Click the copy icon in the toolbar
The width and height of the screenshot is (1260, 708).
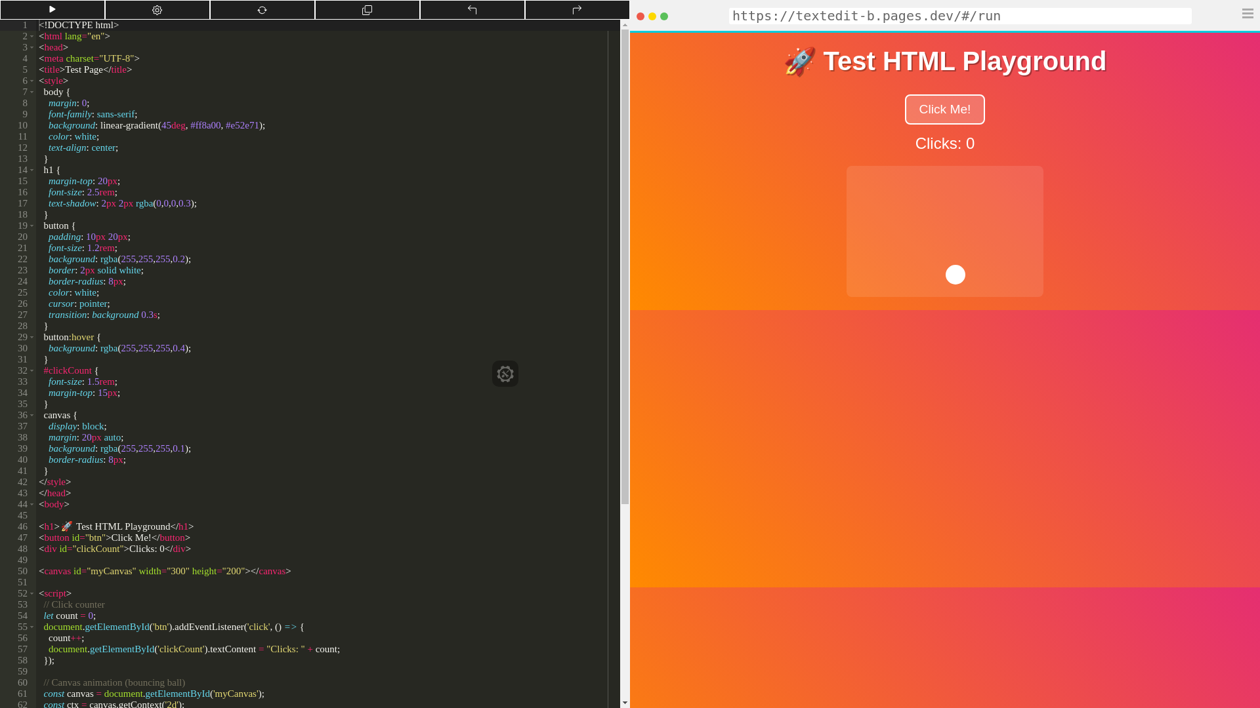[367, 10]
